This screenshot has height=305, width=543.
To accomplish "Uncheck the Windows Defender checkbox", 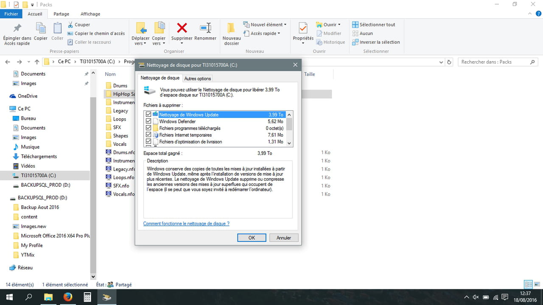I will click(x=148, y=121).
